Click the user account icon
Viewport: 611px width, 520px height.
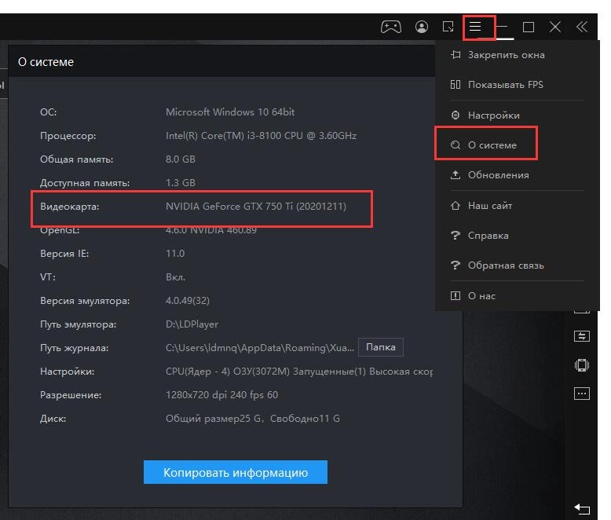tap(423, 27)
